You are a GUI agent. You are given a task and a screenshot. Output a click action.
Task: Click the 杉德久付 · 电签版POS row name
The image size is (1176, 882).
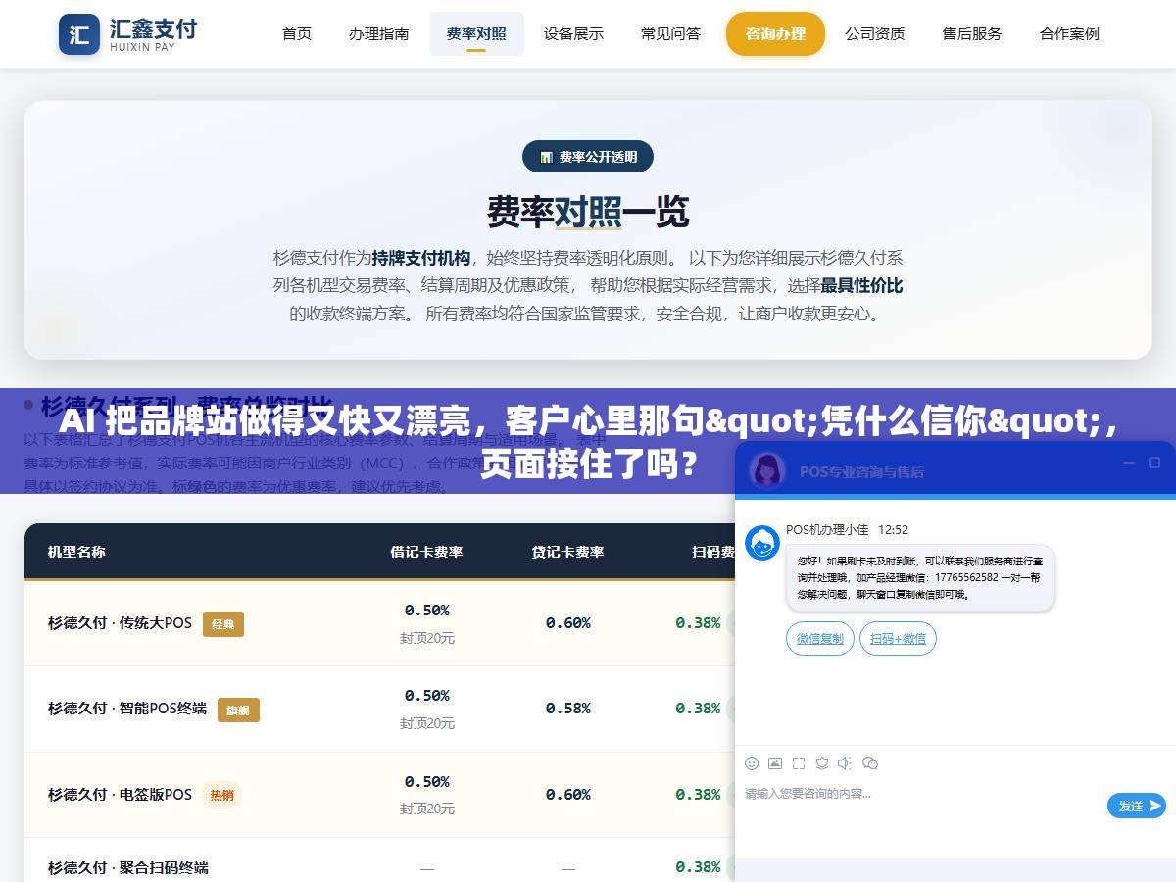[120, 795]
